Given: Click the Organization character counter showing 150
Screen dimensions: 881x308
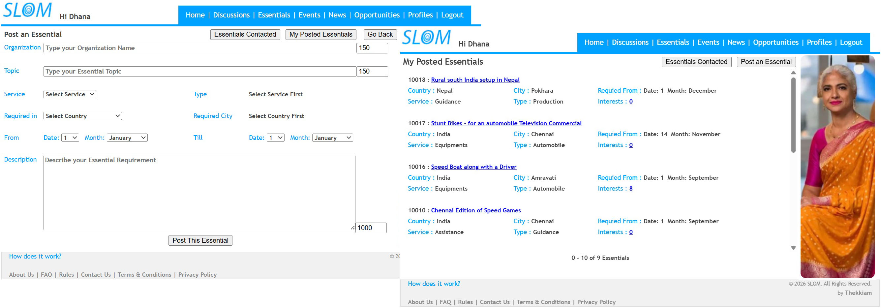Looking at the screenshot, I should [x=372, y=48].
